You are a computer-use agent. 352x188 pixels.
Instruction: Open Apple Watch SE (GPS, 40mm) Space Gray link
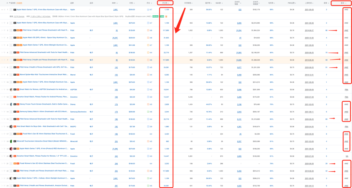tap(45, 38)
